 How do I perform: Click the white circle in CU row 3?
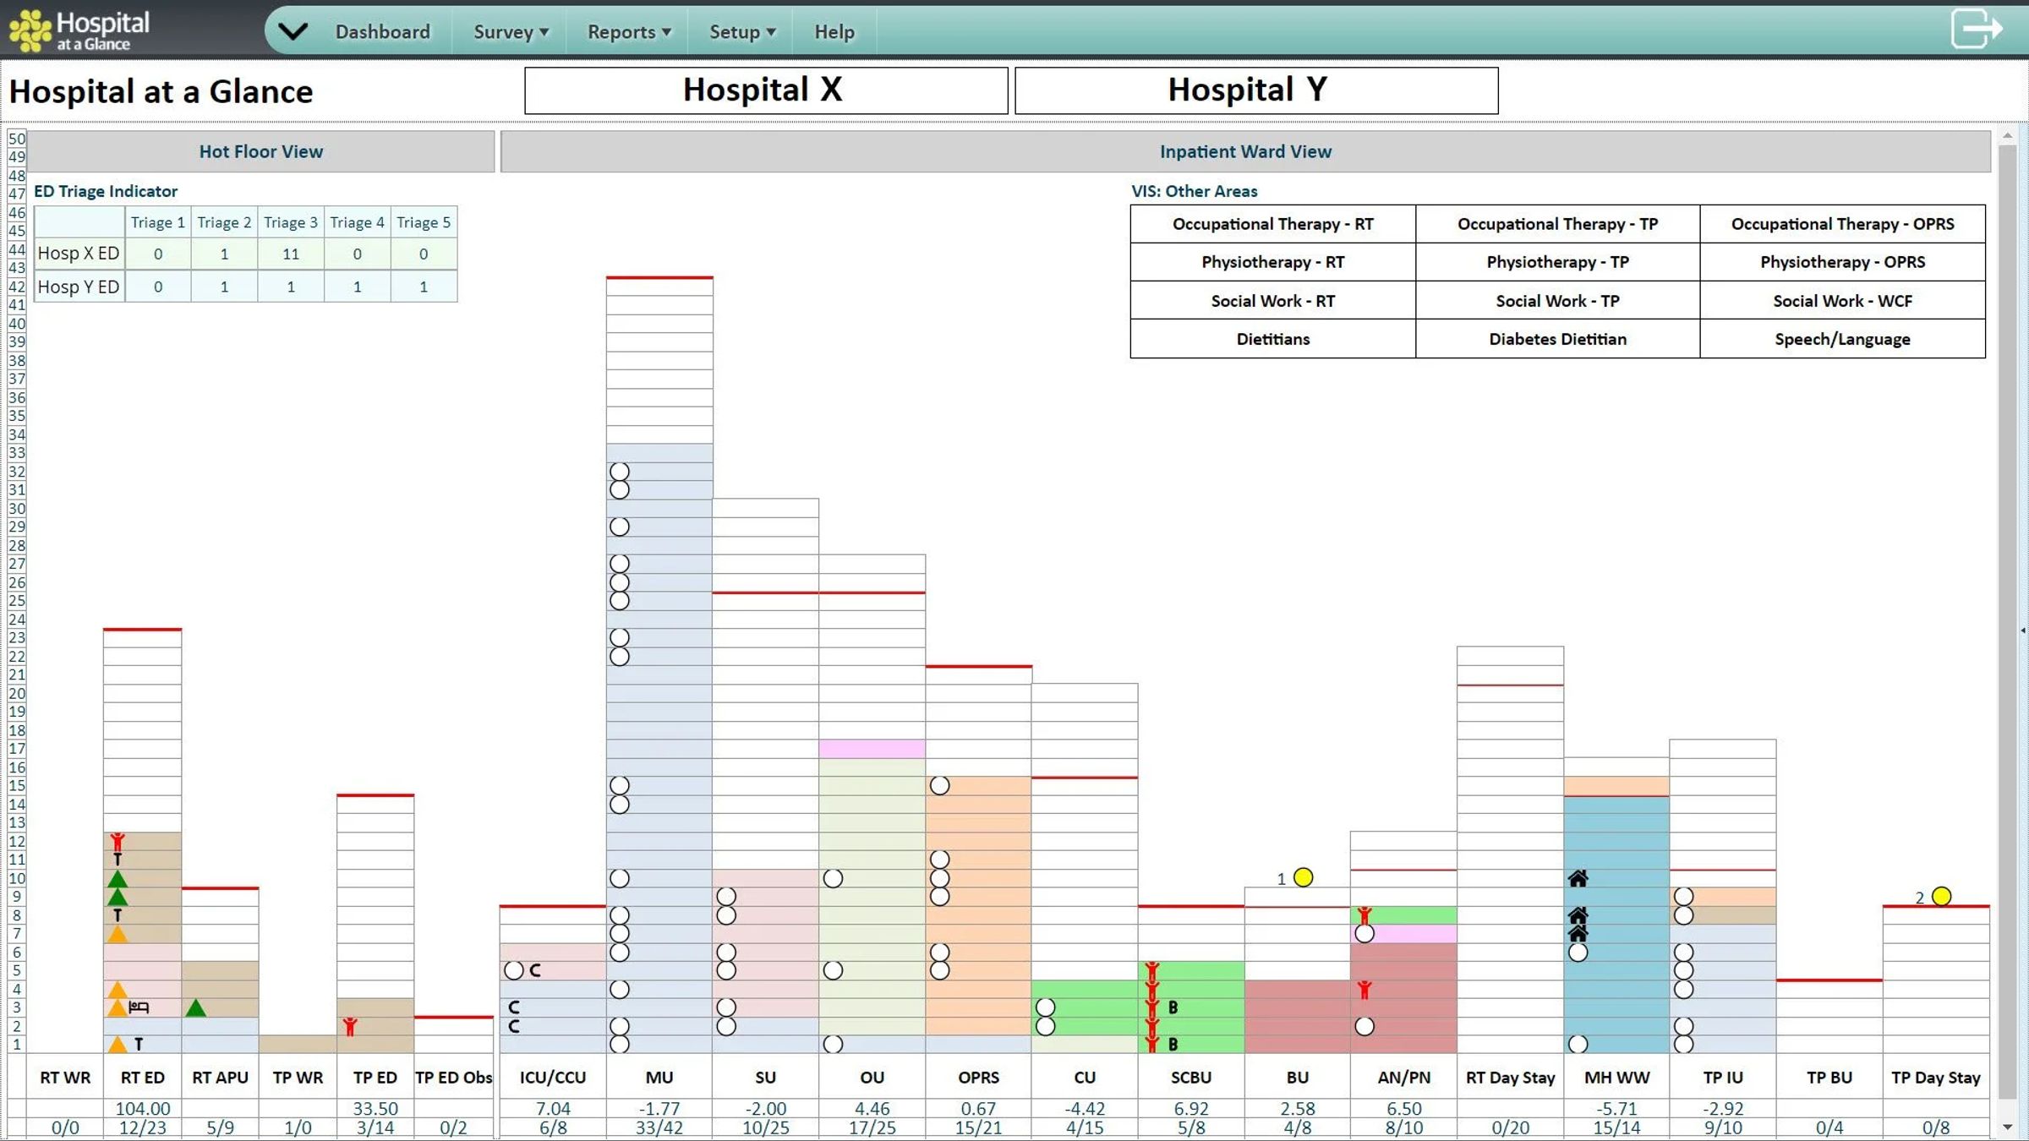click(x=1046, y=1007)
